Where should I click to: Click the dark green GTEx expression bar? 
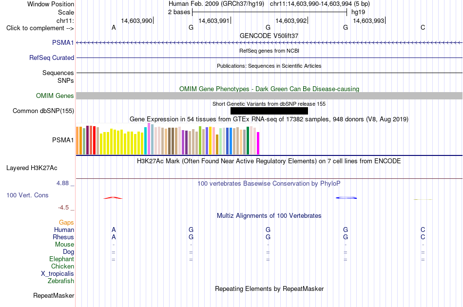(248, 140)
